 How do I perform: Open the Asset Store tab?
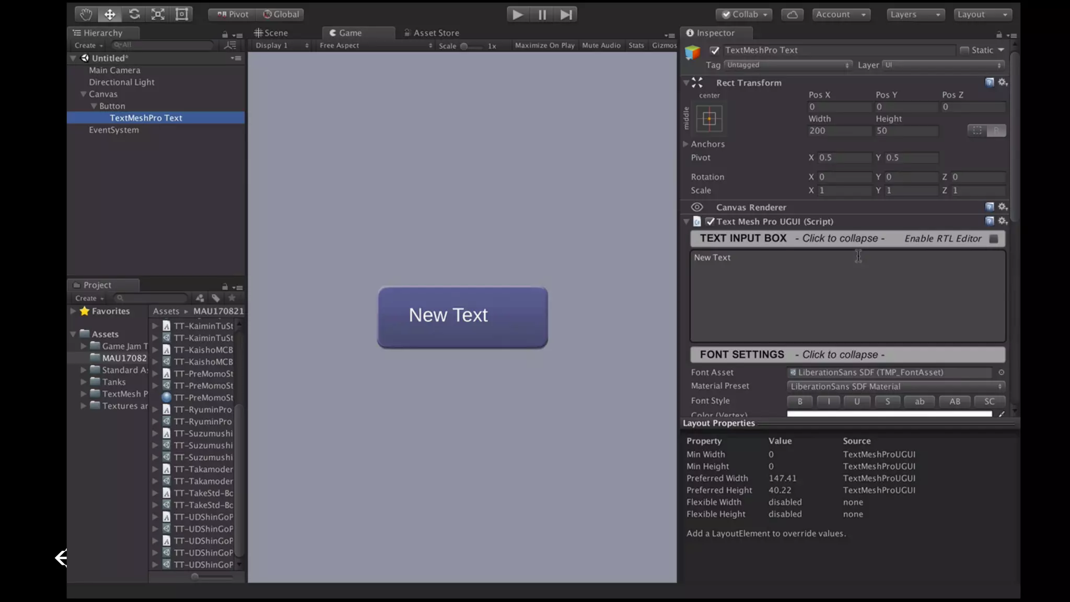432,33
